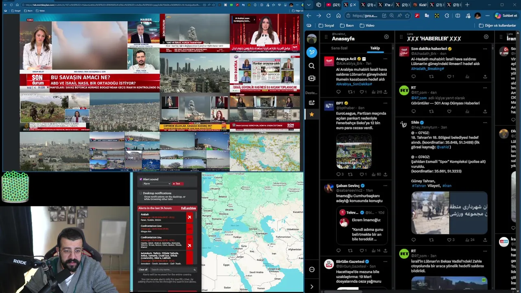Compose a new post in X Pro sidebar
Screen dimensions: 521x293
[x=312, y=52]
